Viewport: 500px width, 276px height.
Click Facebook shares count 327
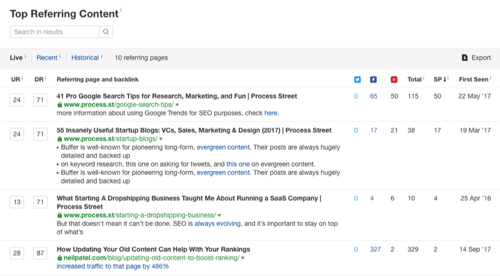pyautogui.click(x=376, y=250)
